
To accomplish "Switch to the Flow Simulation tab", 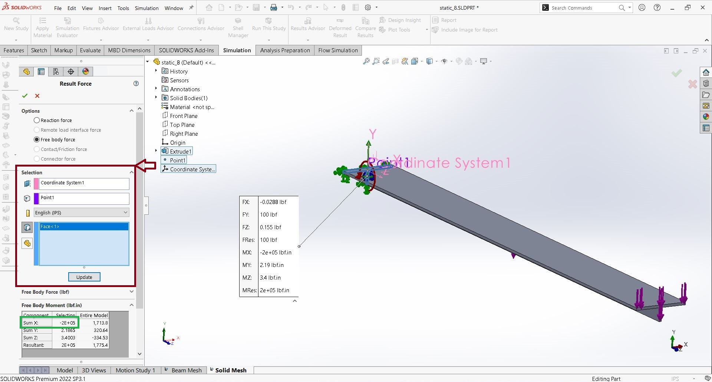I will click(337, 50).
